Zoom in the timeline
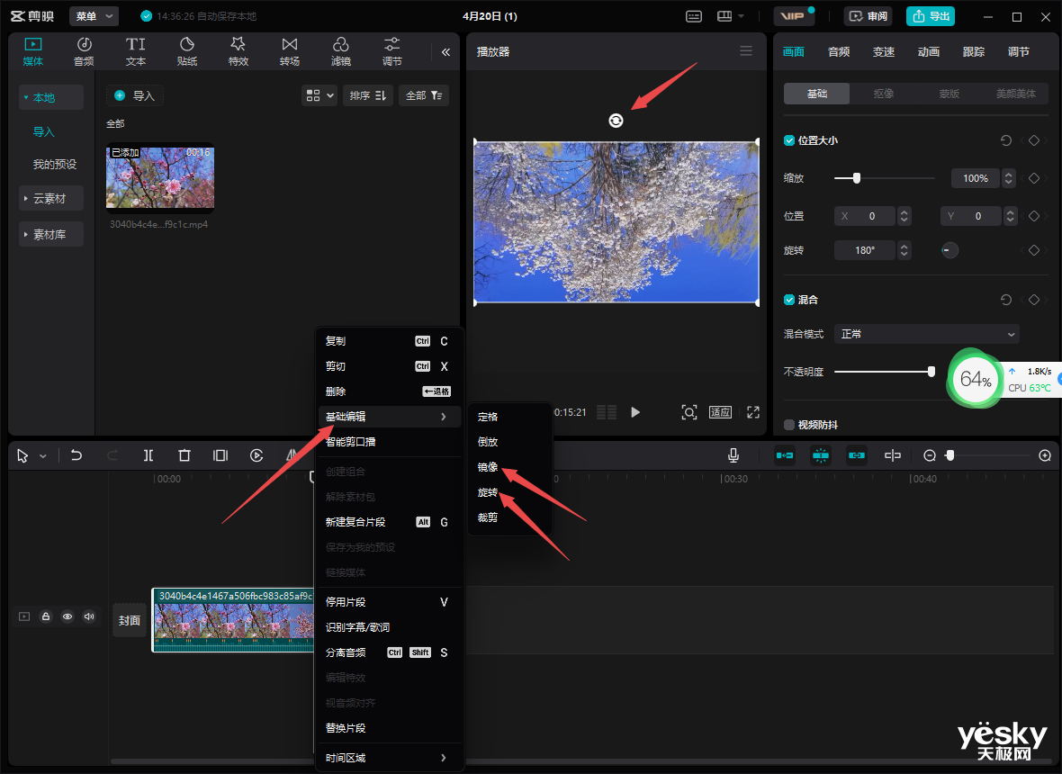This screenshot has width=1062, height=774. click(x=1044, y=455)
